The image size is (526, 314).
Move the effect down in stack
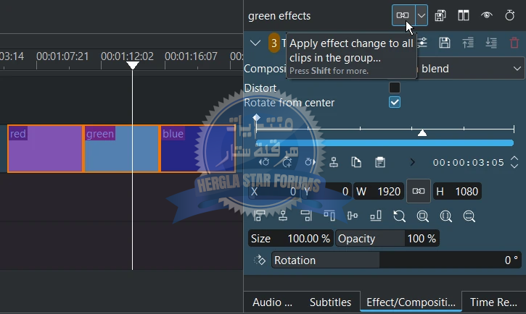[491, 43]
